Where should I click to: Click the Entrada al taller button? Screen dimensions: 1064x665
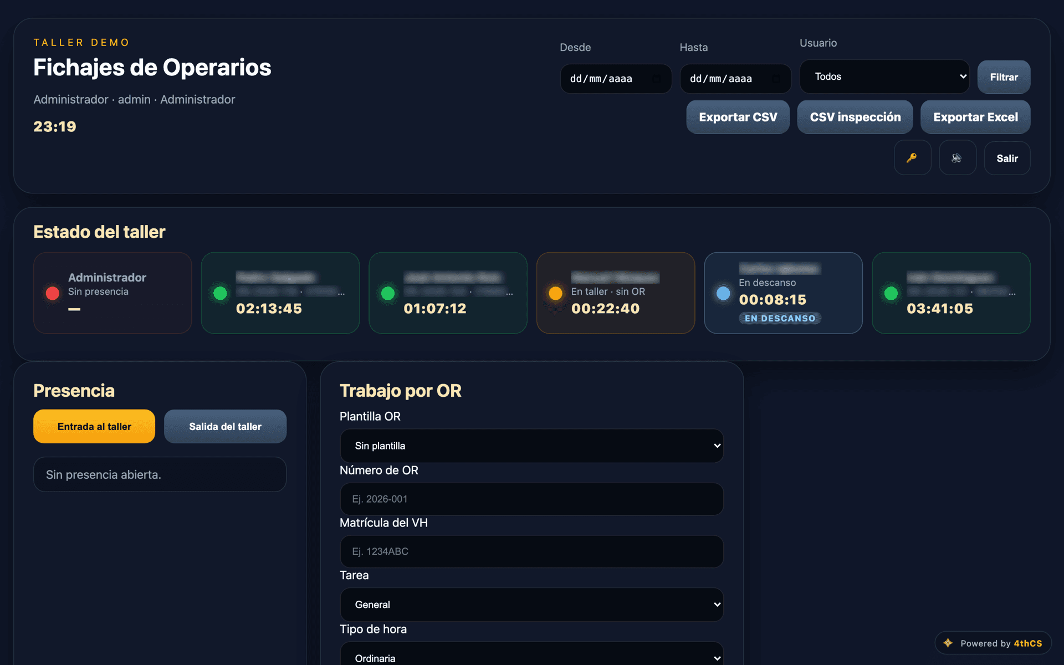94,426
